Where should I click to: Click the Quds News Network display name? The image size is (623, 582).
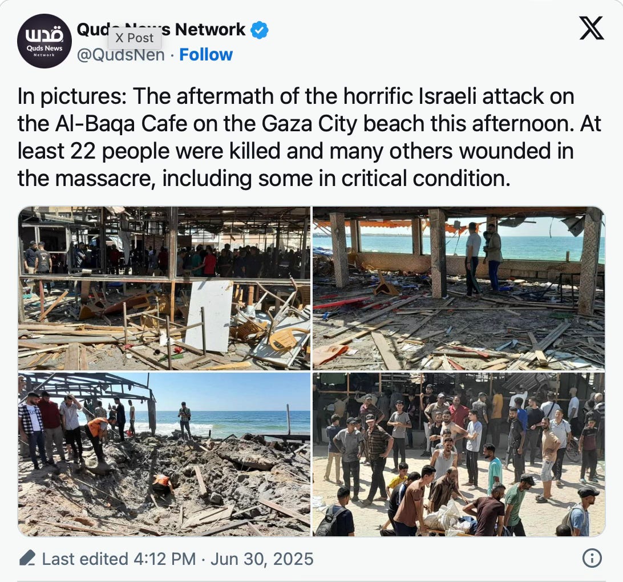click(x=161, y=30)
